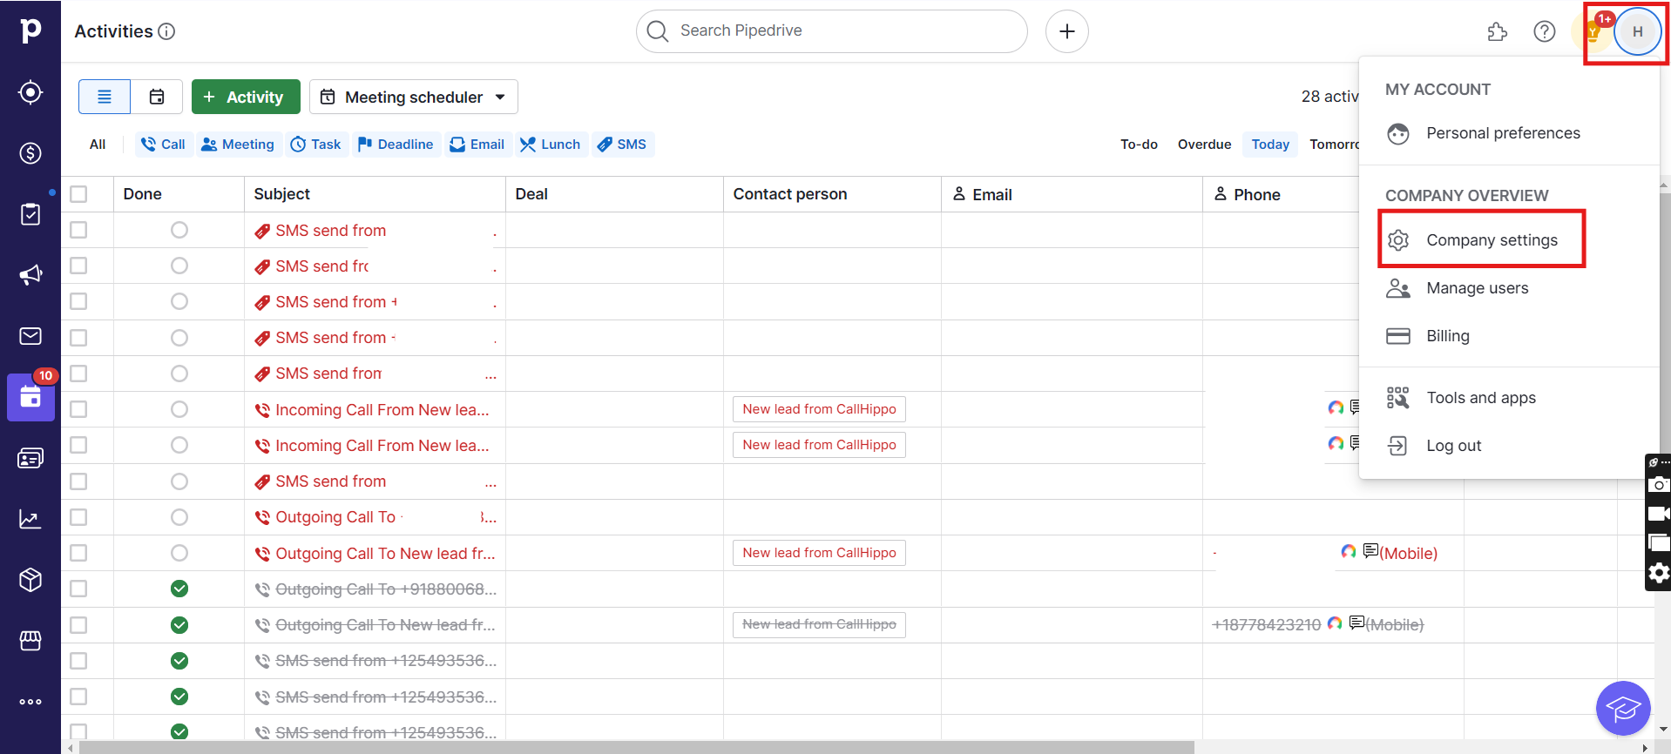Click the Activities info icon
The width and height of the screenshot is (1671, 754).
pyautogui.click(x=166, y=31)
